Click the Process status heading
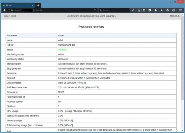This screenshot has width=185, height=133. pyautogui.click(x=91, y=27)
